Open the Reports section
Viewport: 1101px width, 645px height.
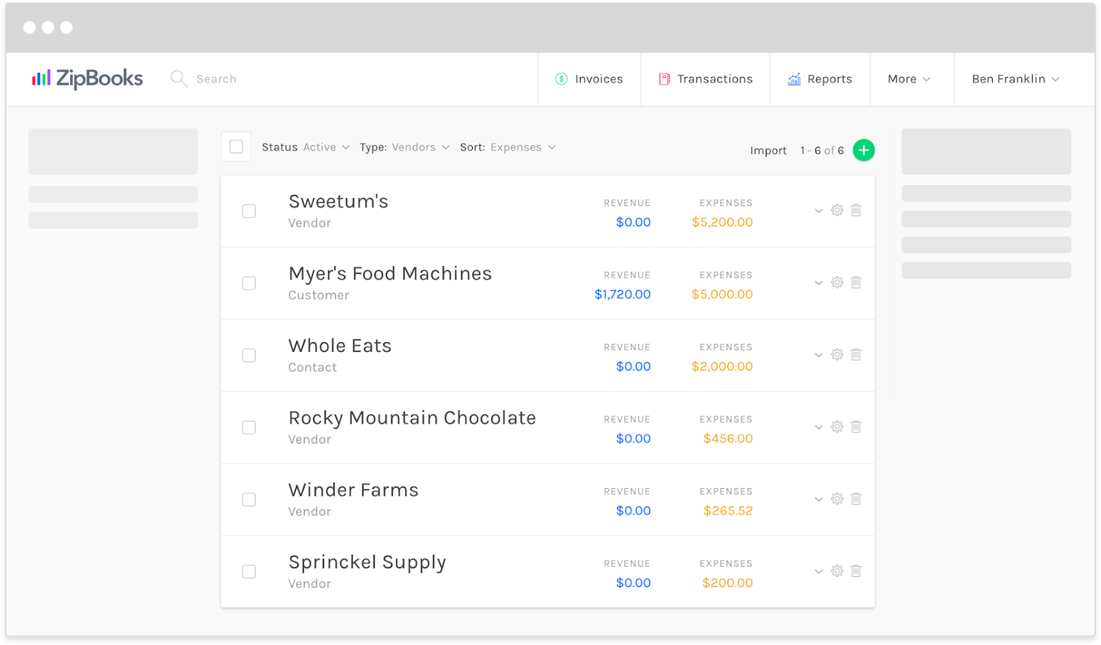click(820, 79)
